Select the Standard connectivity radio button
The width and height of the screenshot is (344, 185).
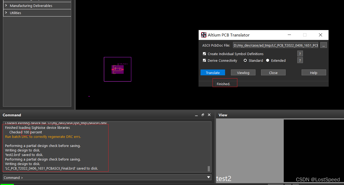point(245,60)
